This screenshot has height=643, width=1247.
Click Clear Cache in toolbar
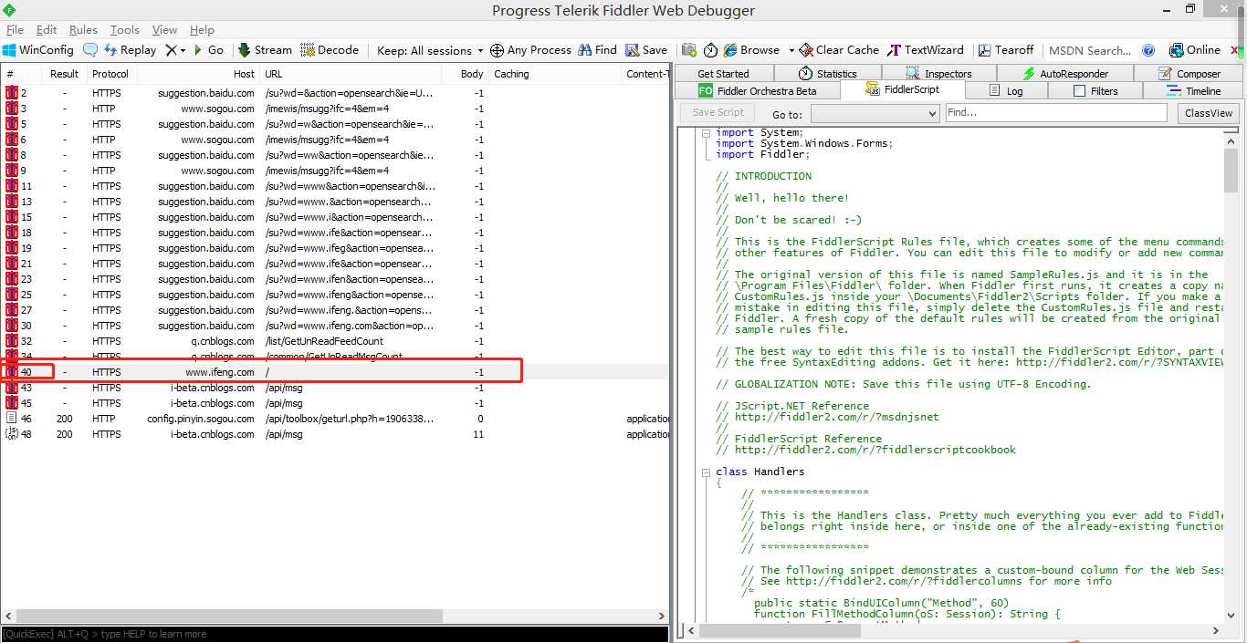pos(839,50)
